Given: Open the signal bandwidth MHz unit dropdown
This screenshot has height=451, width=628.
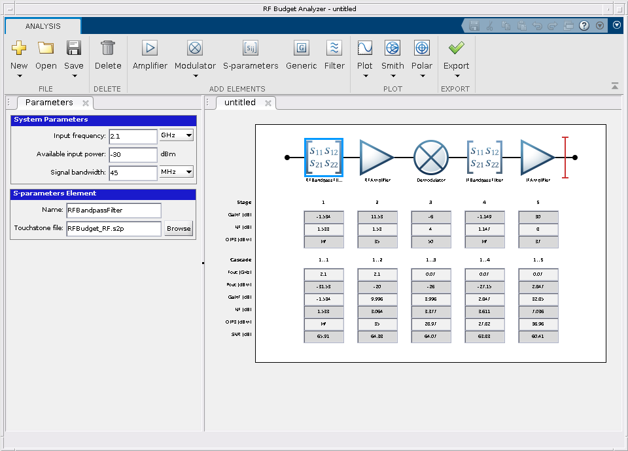Looking at the screenshot, I should [x=177, y=173].
